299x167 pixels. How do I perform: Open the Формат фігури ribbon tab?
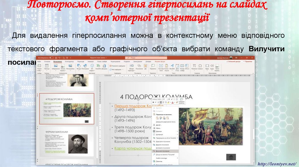[x=160, y=62]
